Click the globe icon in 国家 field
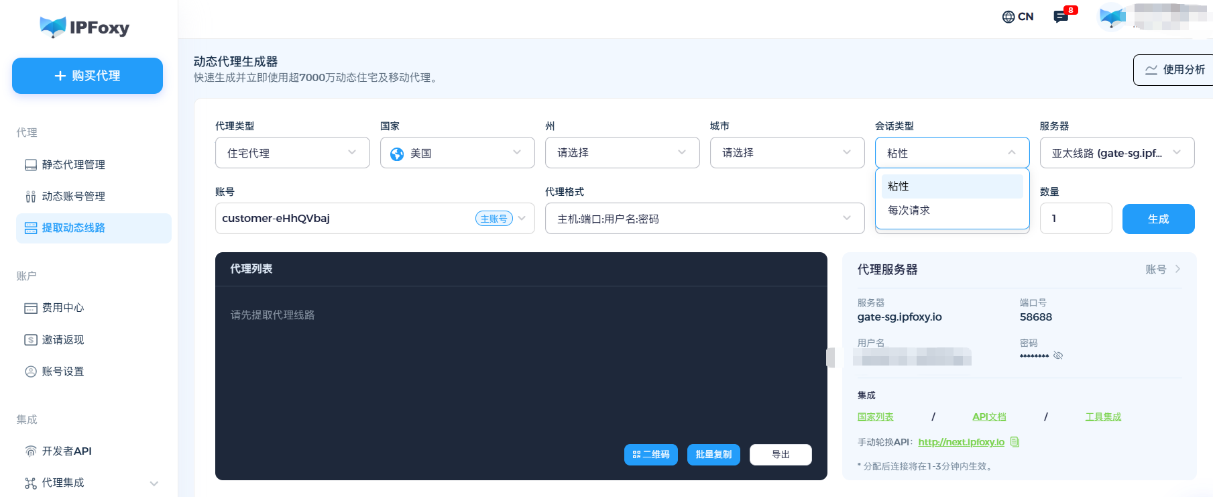Image resolution: width=1213 pixels, height=497 pixels. [397, 154]
